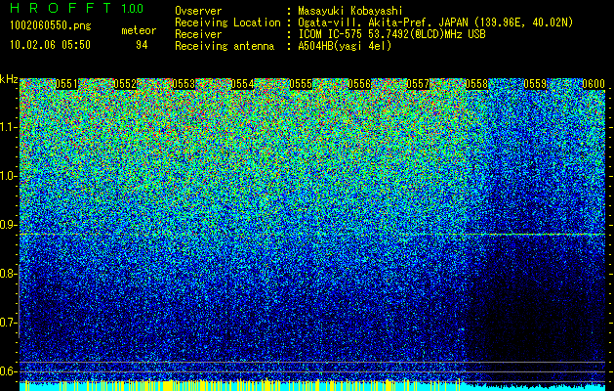Click the 0553 time marker

coord(184,84)
